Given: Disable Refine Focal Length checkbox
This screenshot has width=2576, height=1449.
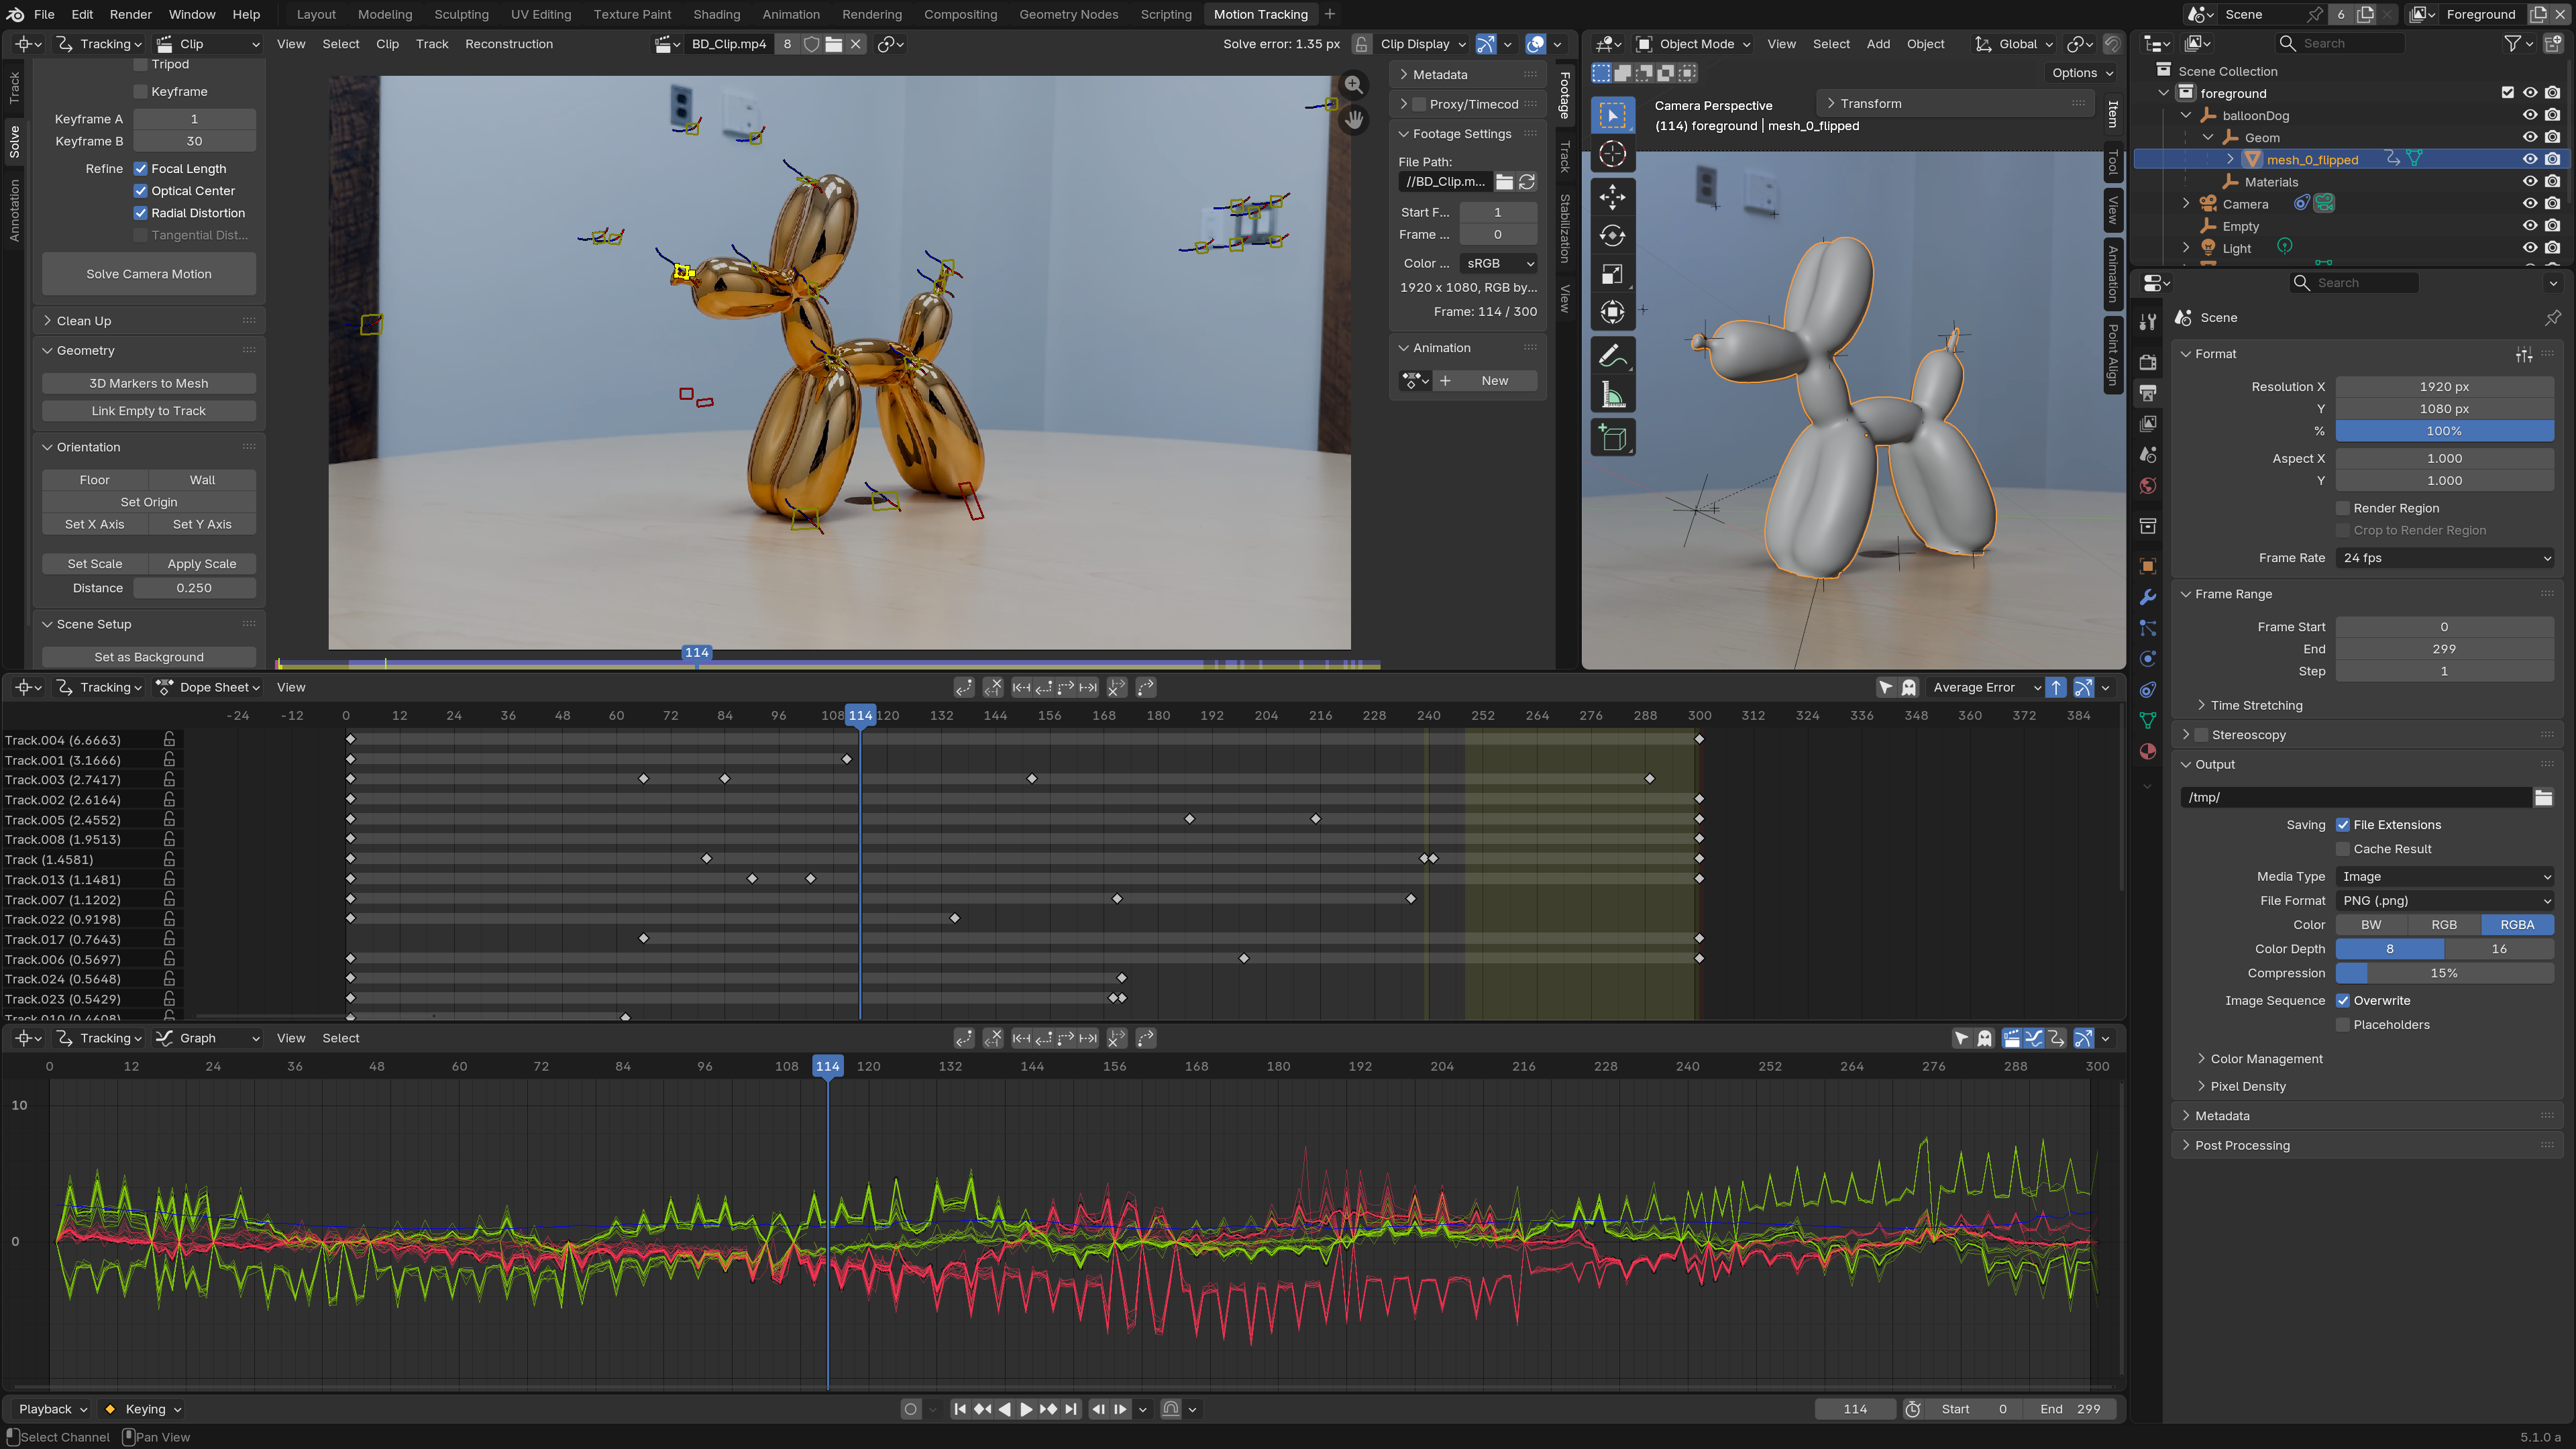Looking at the screenshot, I should click(x=141, y=169).
